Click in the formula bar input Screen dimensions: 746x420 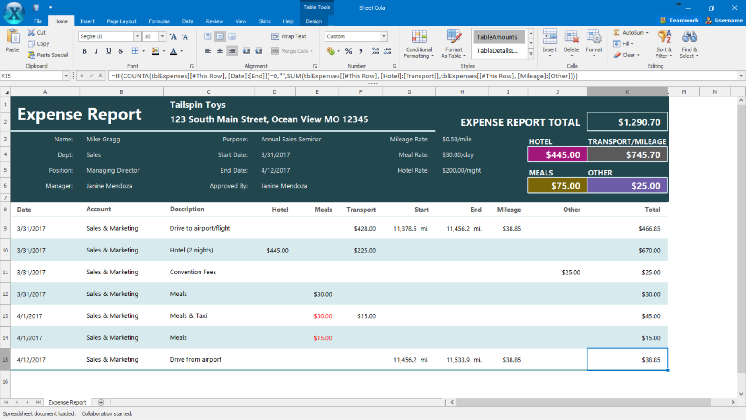click(x=423, y=76)
